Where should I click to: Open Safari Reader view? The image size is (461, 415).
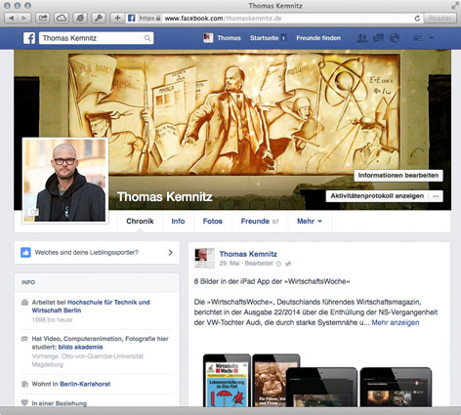click(440, 19)
